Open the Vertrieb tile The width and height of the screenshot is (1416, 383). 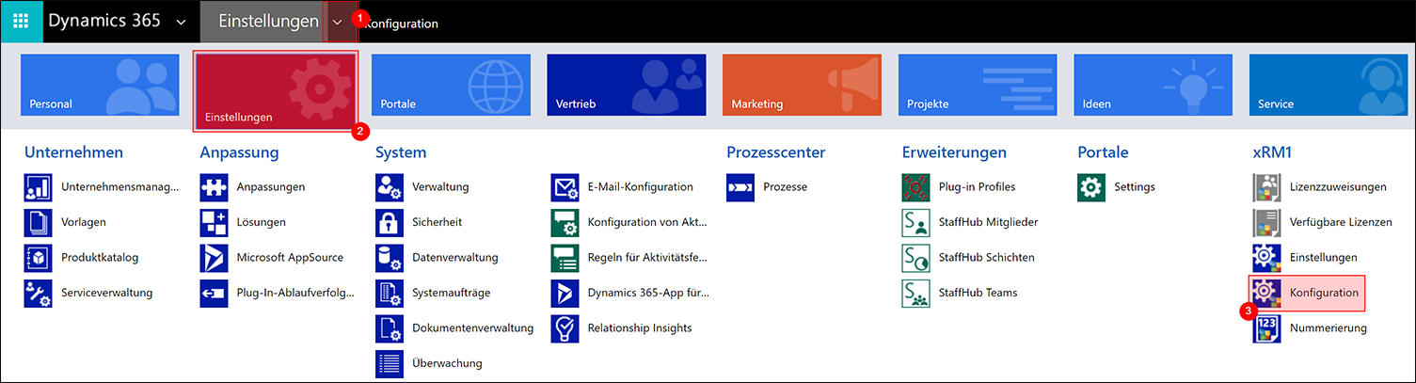point(627,85)
